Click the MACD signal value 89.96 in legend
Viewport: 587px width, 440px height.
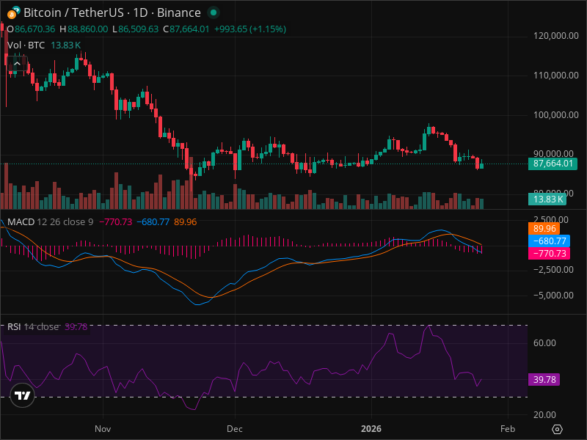pos(186,222)
